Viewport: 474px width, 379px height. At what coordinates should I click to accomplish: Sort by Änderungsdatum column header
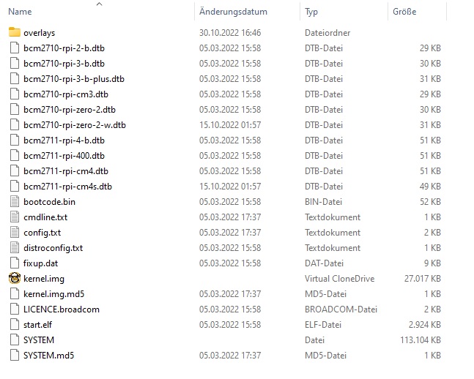tap(233, 12)
